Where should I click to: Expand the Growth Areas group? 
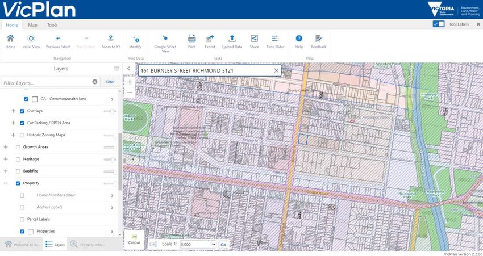pos(6,147)
